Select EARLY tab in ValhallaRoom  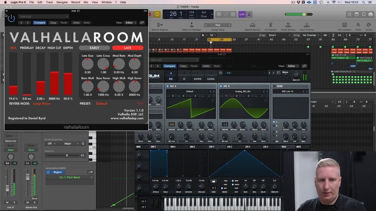(x=94, y=48)
